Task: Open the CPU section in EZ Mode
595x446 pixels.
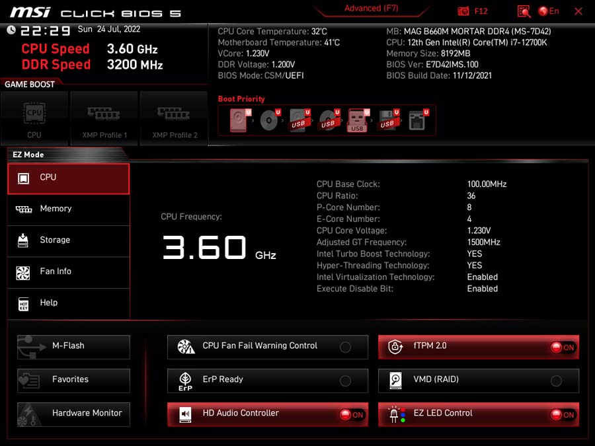Action: click(69, 179)
